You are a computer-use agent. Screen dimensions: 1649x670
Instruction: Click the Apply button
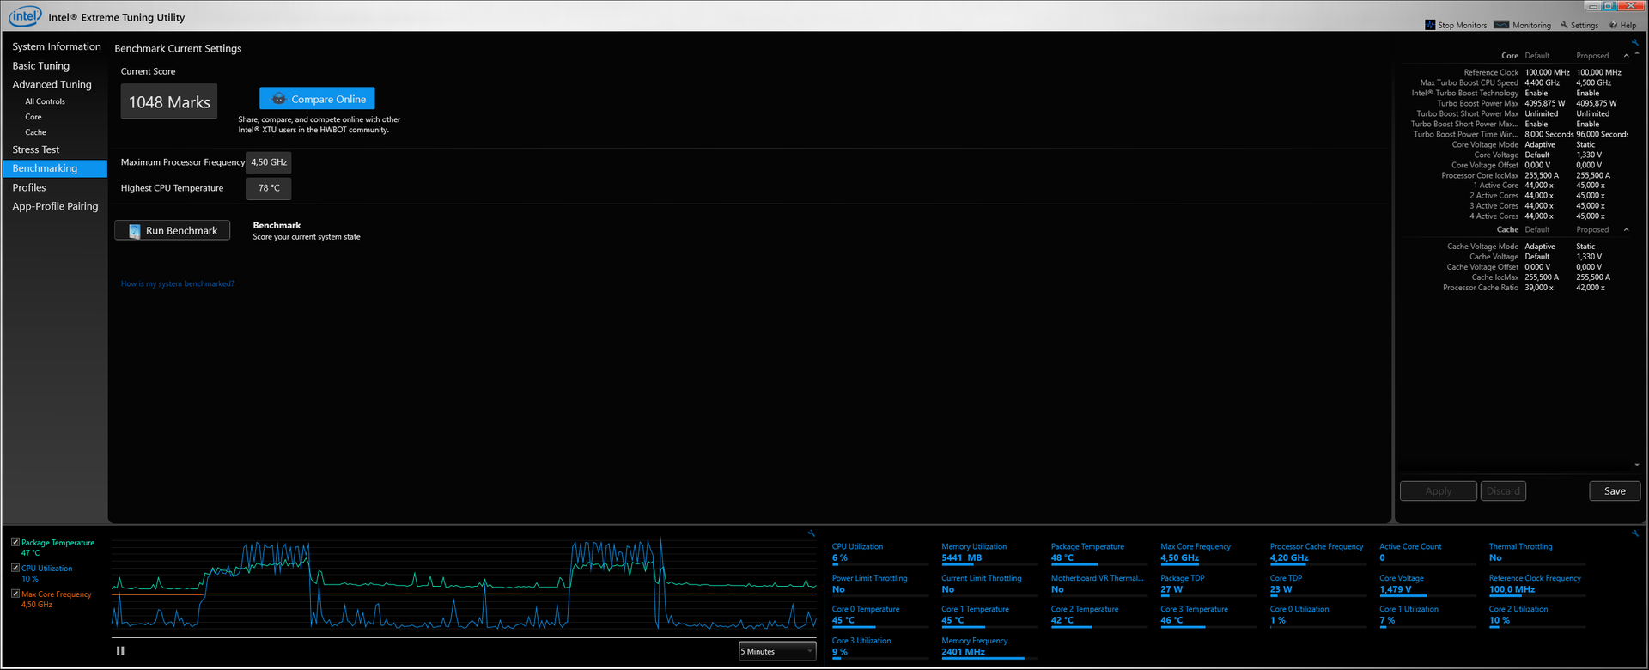(1439, 491)
